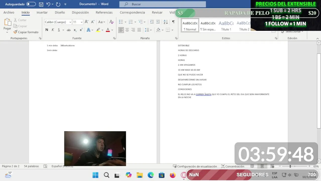The height and width of the screenshot is (181, 321).
Task: Open the borders button
Action: tap(168, 30)
